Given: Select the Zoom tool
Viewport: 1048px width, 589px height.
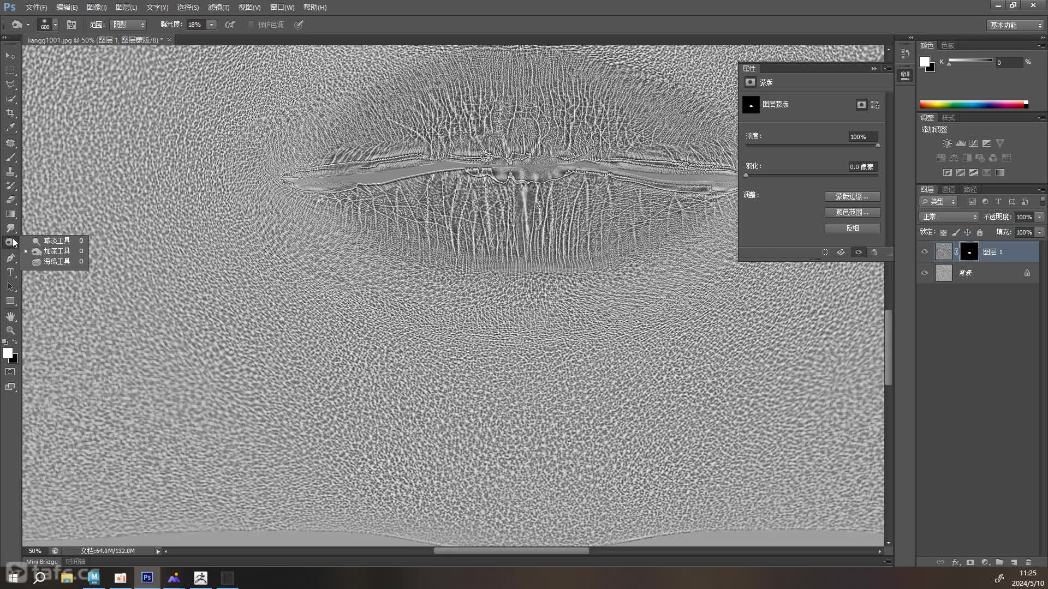Looking at the screenshot, I should point(10,330).
